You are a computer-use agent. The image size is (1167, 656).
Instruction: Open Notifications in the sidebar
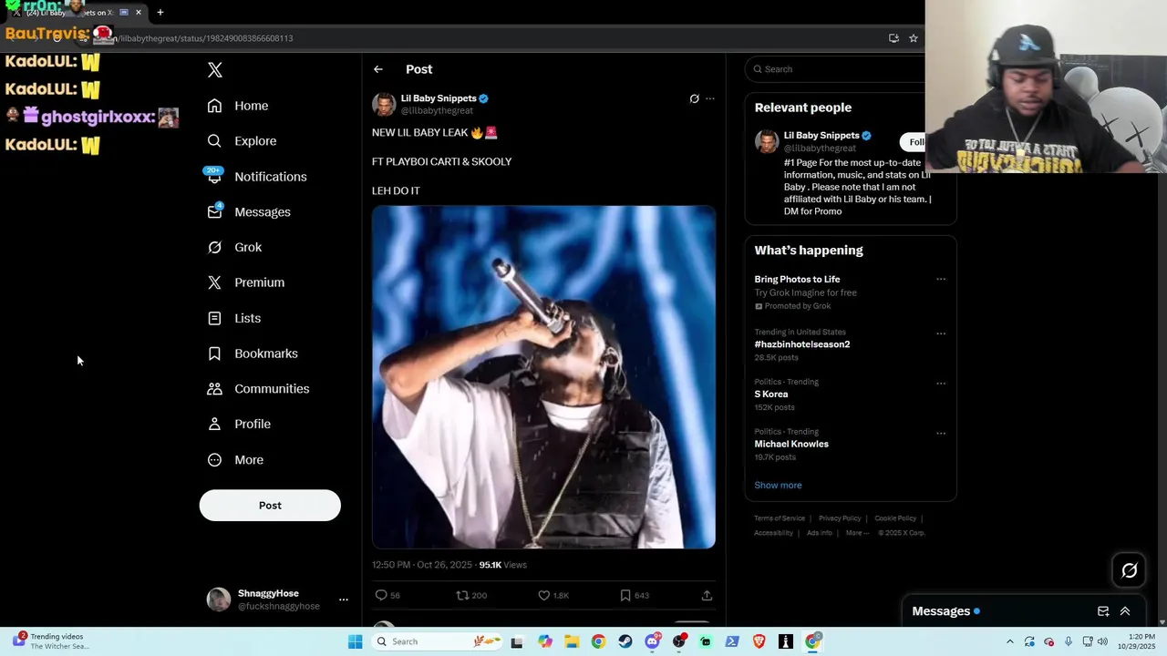pos(256,177)
